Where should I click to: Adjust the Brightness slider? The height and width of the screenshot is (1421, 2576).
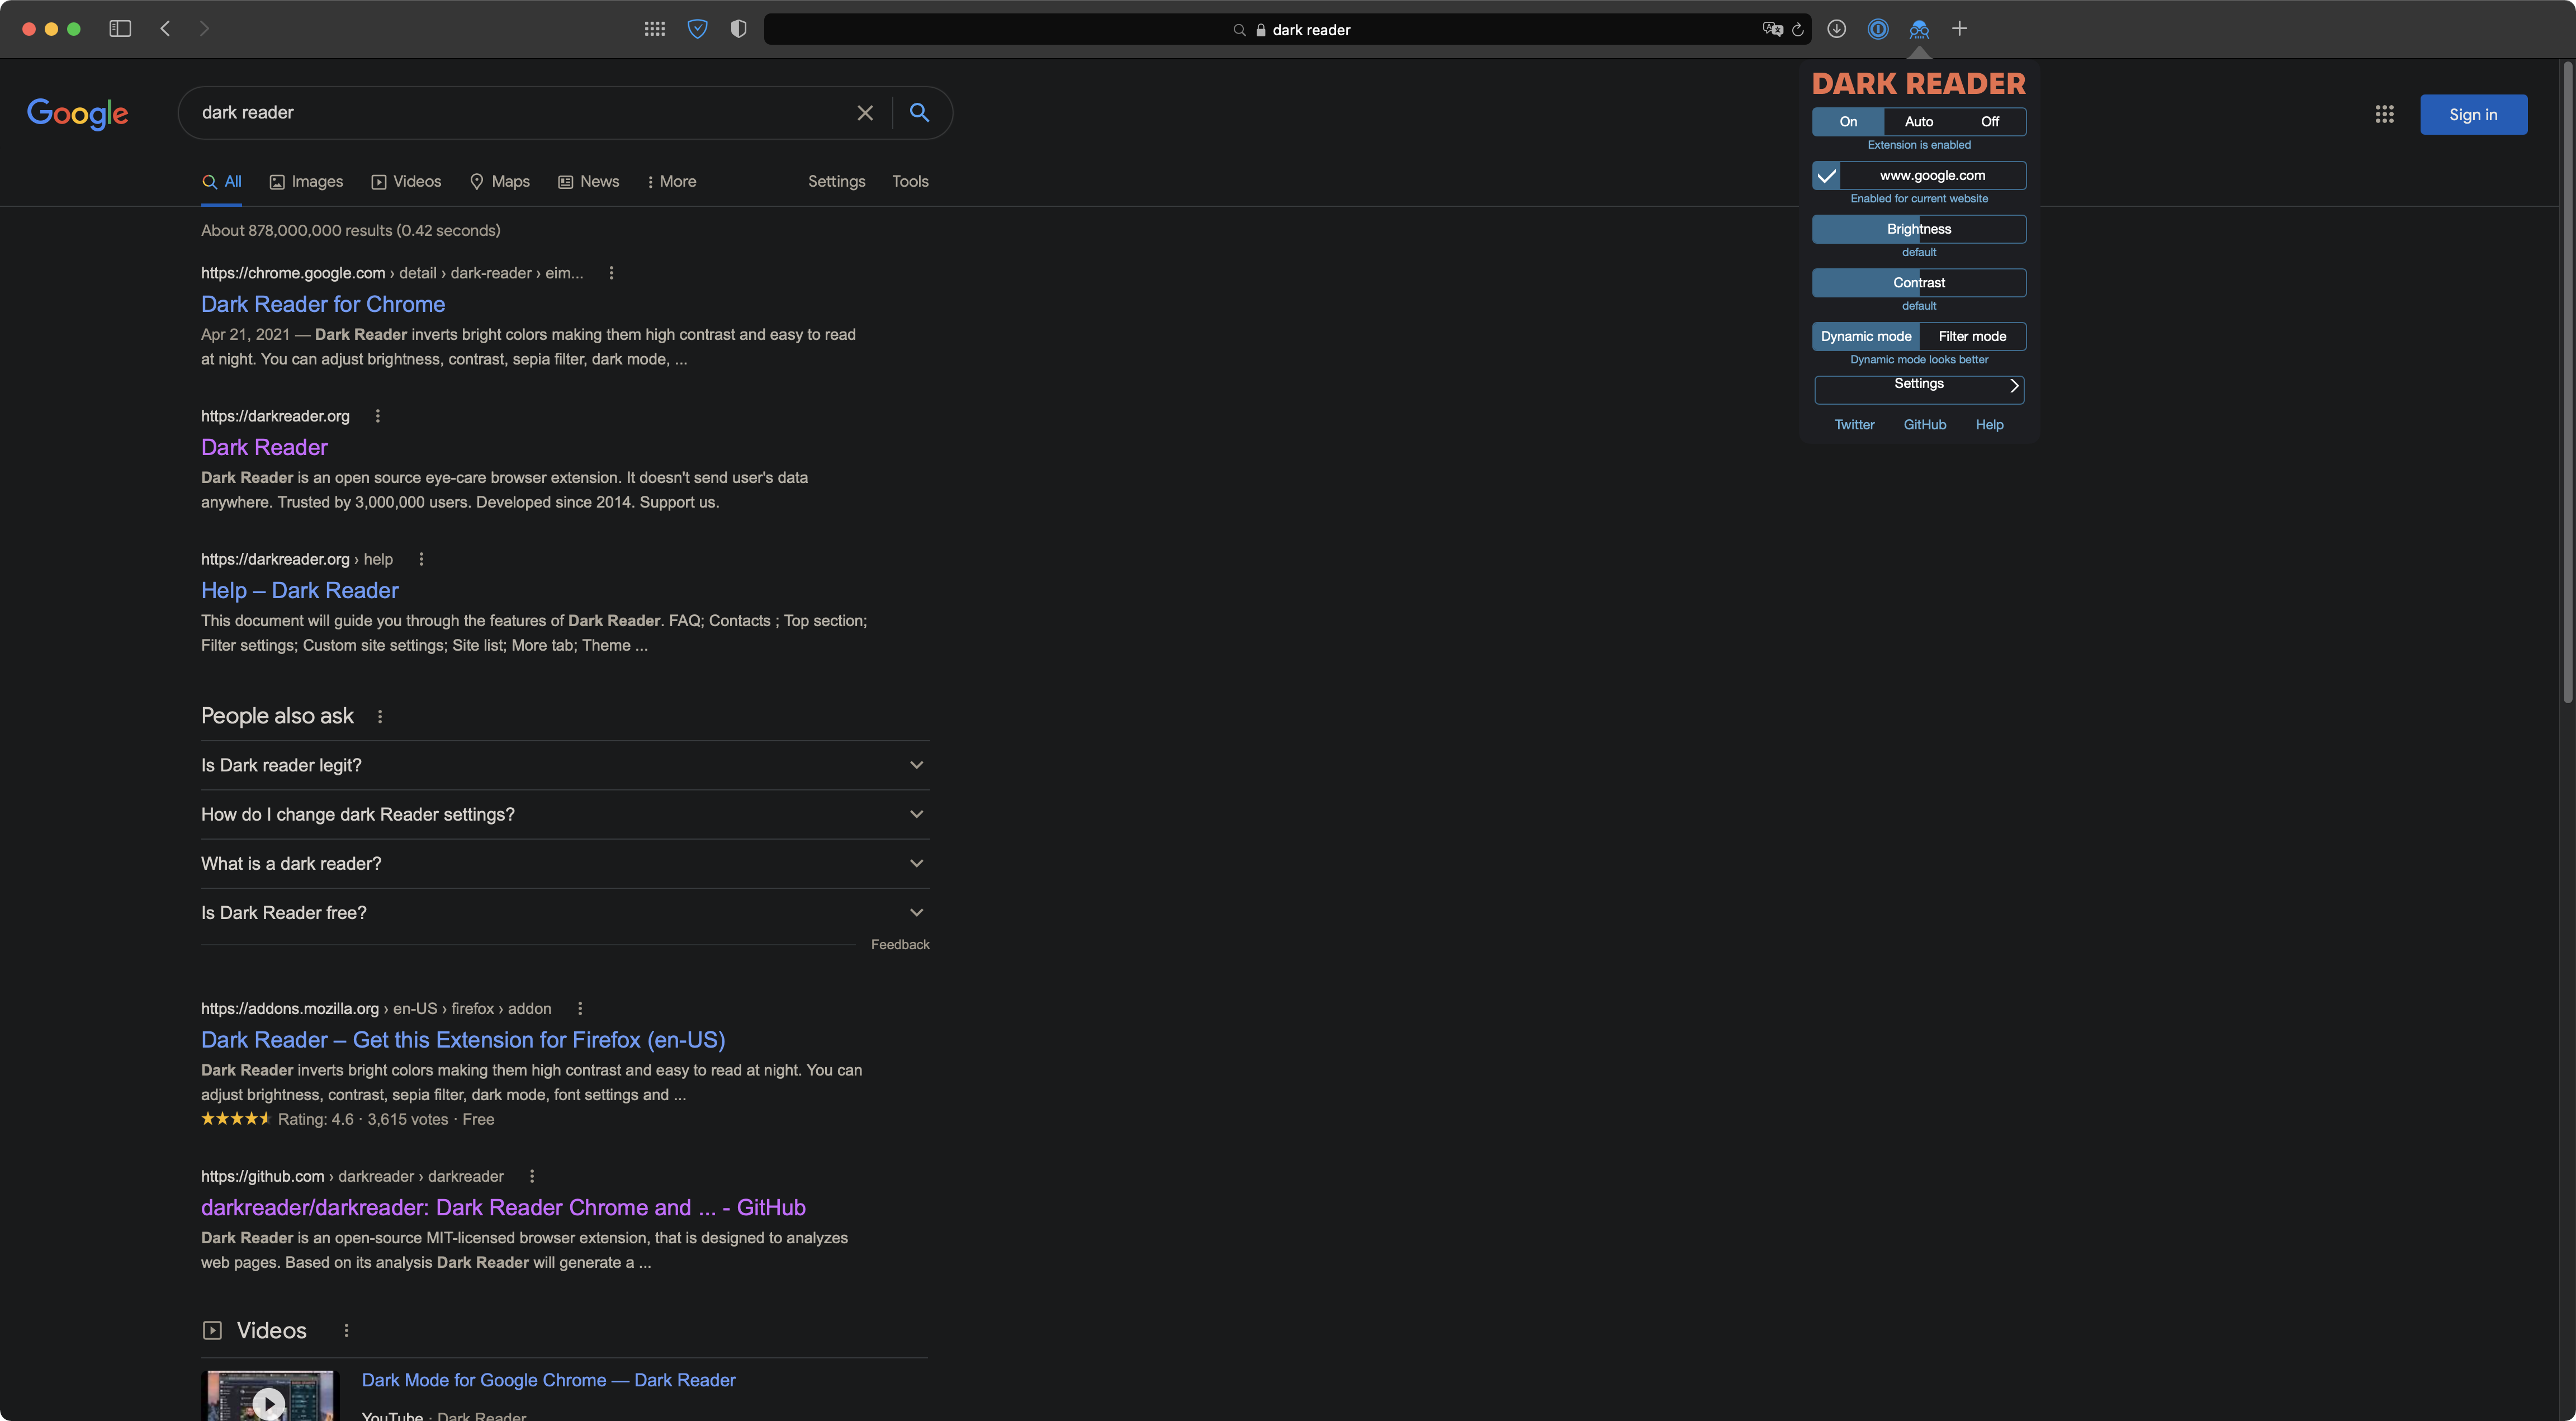1919,229
